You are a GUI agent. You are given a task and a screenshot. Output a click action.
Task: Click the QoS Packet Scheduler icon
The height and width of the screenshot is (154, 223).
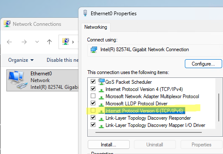(x=101, y=82)
